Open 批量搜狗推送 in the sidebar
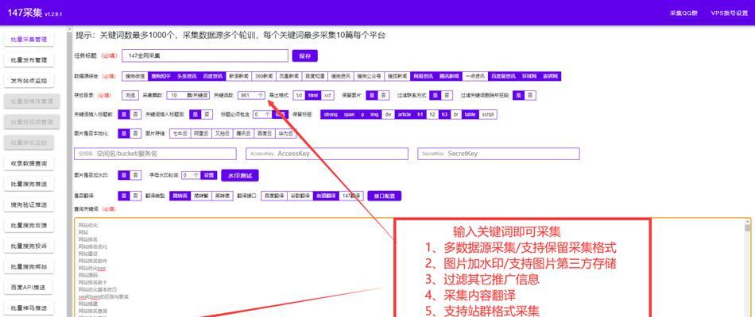Image resolution: width=755 pixels, height=317 pixels. [x=29, y=184]
